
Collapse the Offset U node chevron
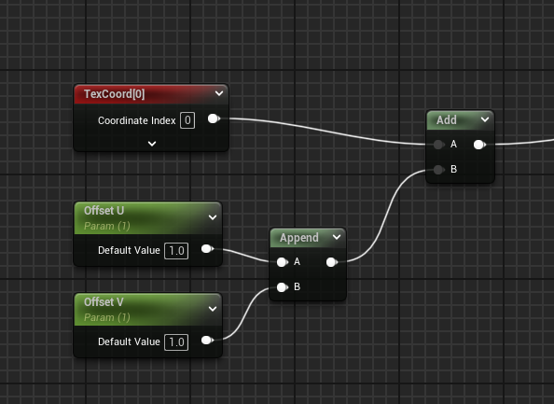click(213, 217)
